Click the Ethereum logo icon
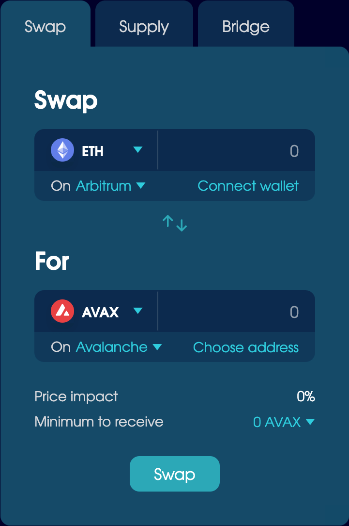 point(62,150)
